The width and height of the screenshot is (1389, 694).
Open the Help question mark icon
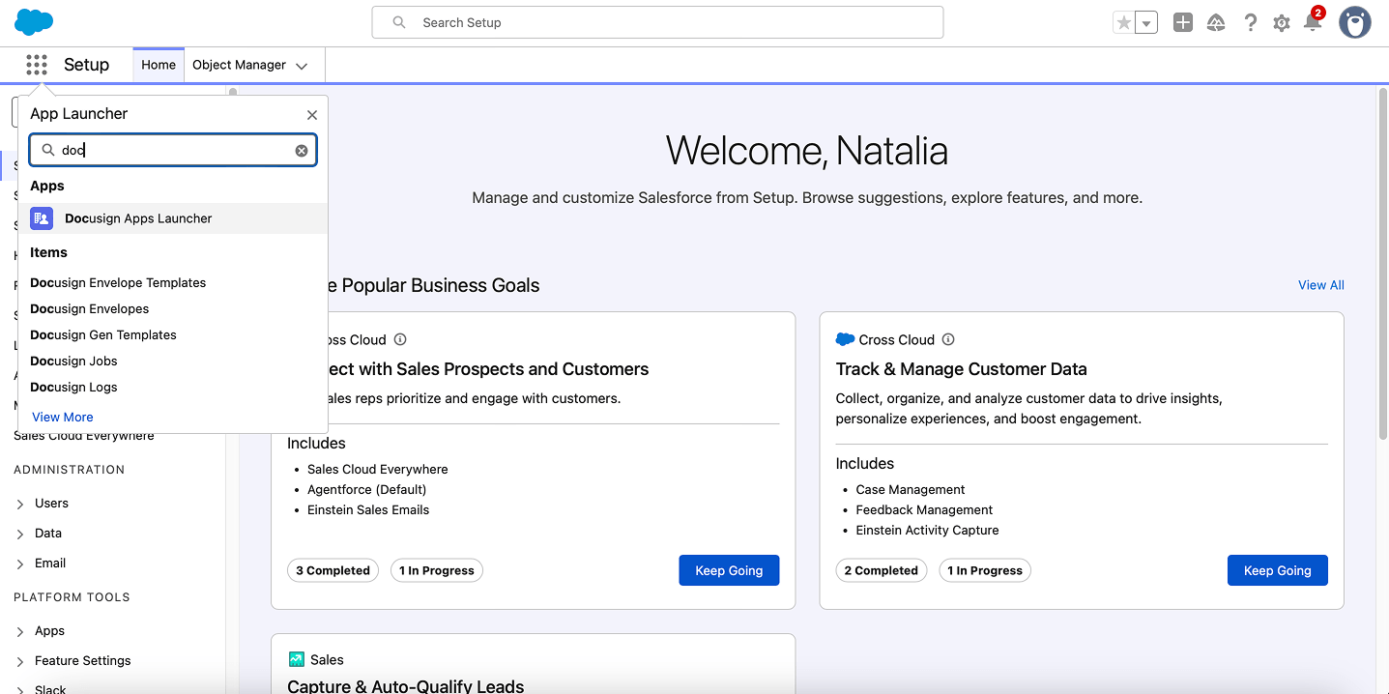[x=1250, y=22]
